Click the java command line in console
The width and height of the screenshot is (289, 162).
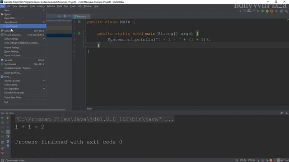pyautogui.click(x=94, y=119)
